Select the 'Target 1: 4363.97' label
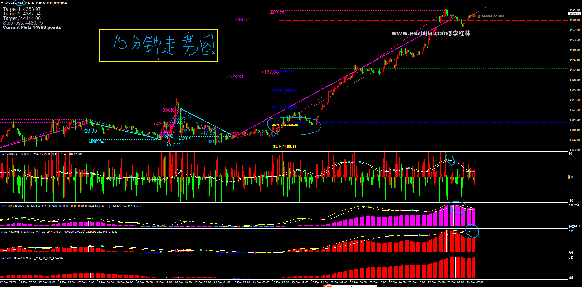 (22, 9)
